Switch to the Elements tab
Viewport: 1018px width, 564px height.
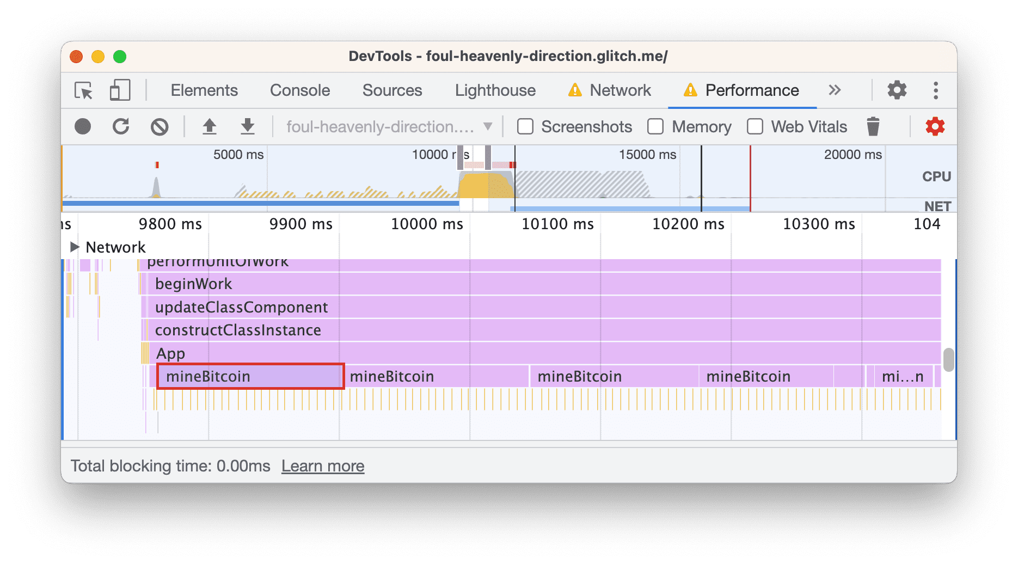pos(204,90)
